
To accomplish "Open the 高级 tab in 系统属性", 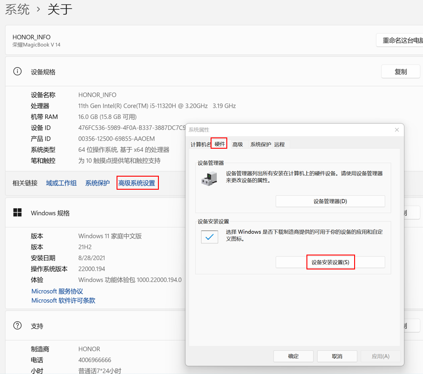I will (238, 144).
